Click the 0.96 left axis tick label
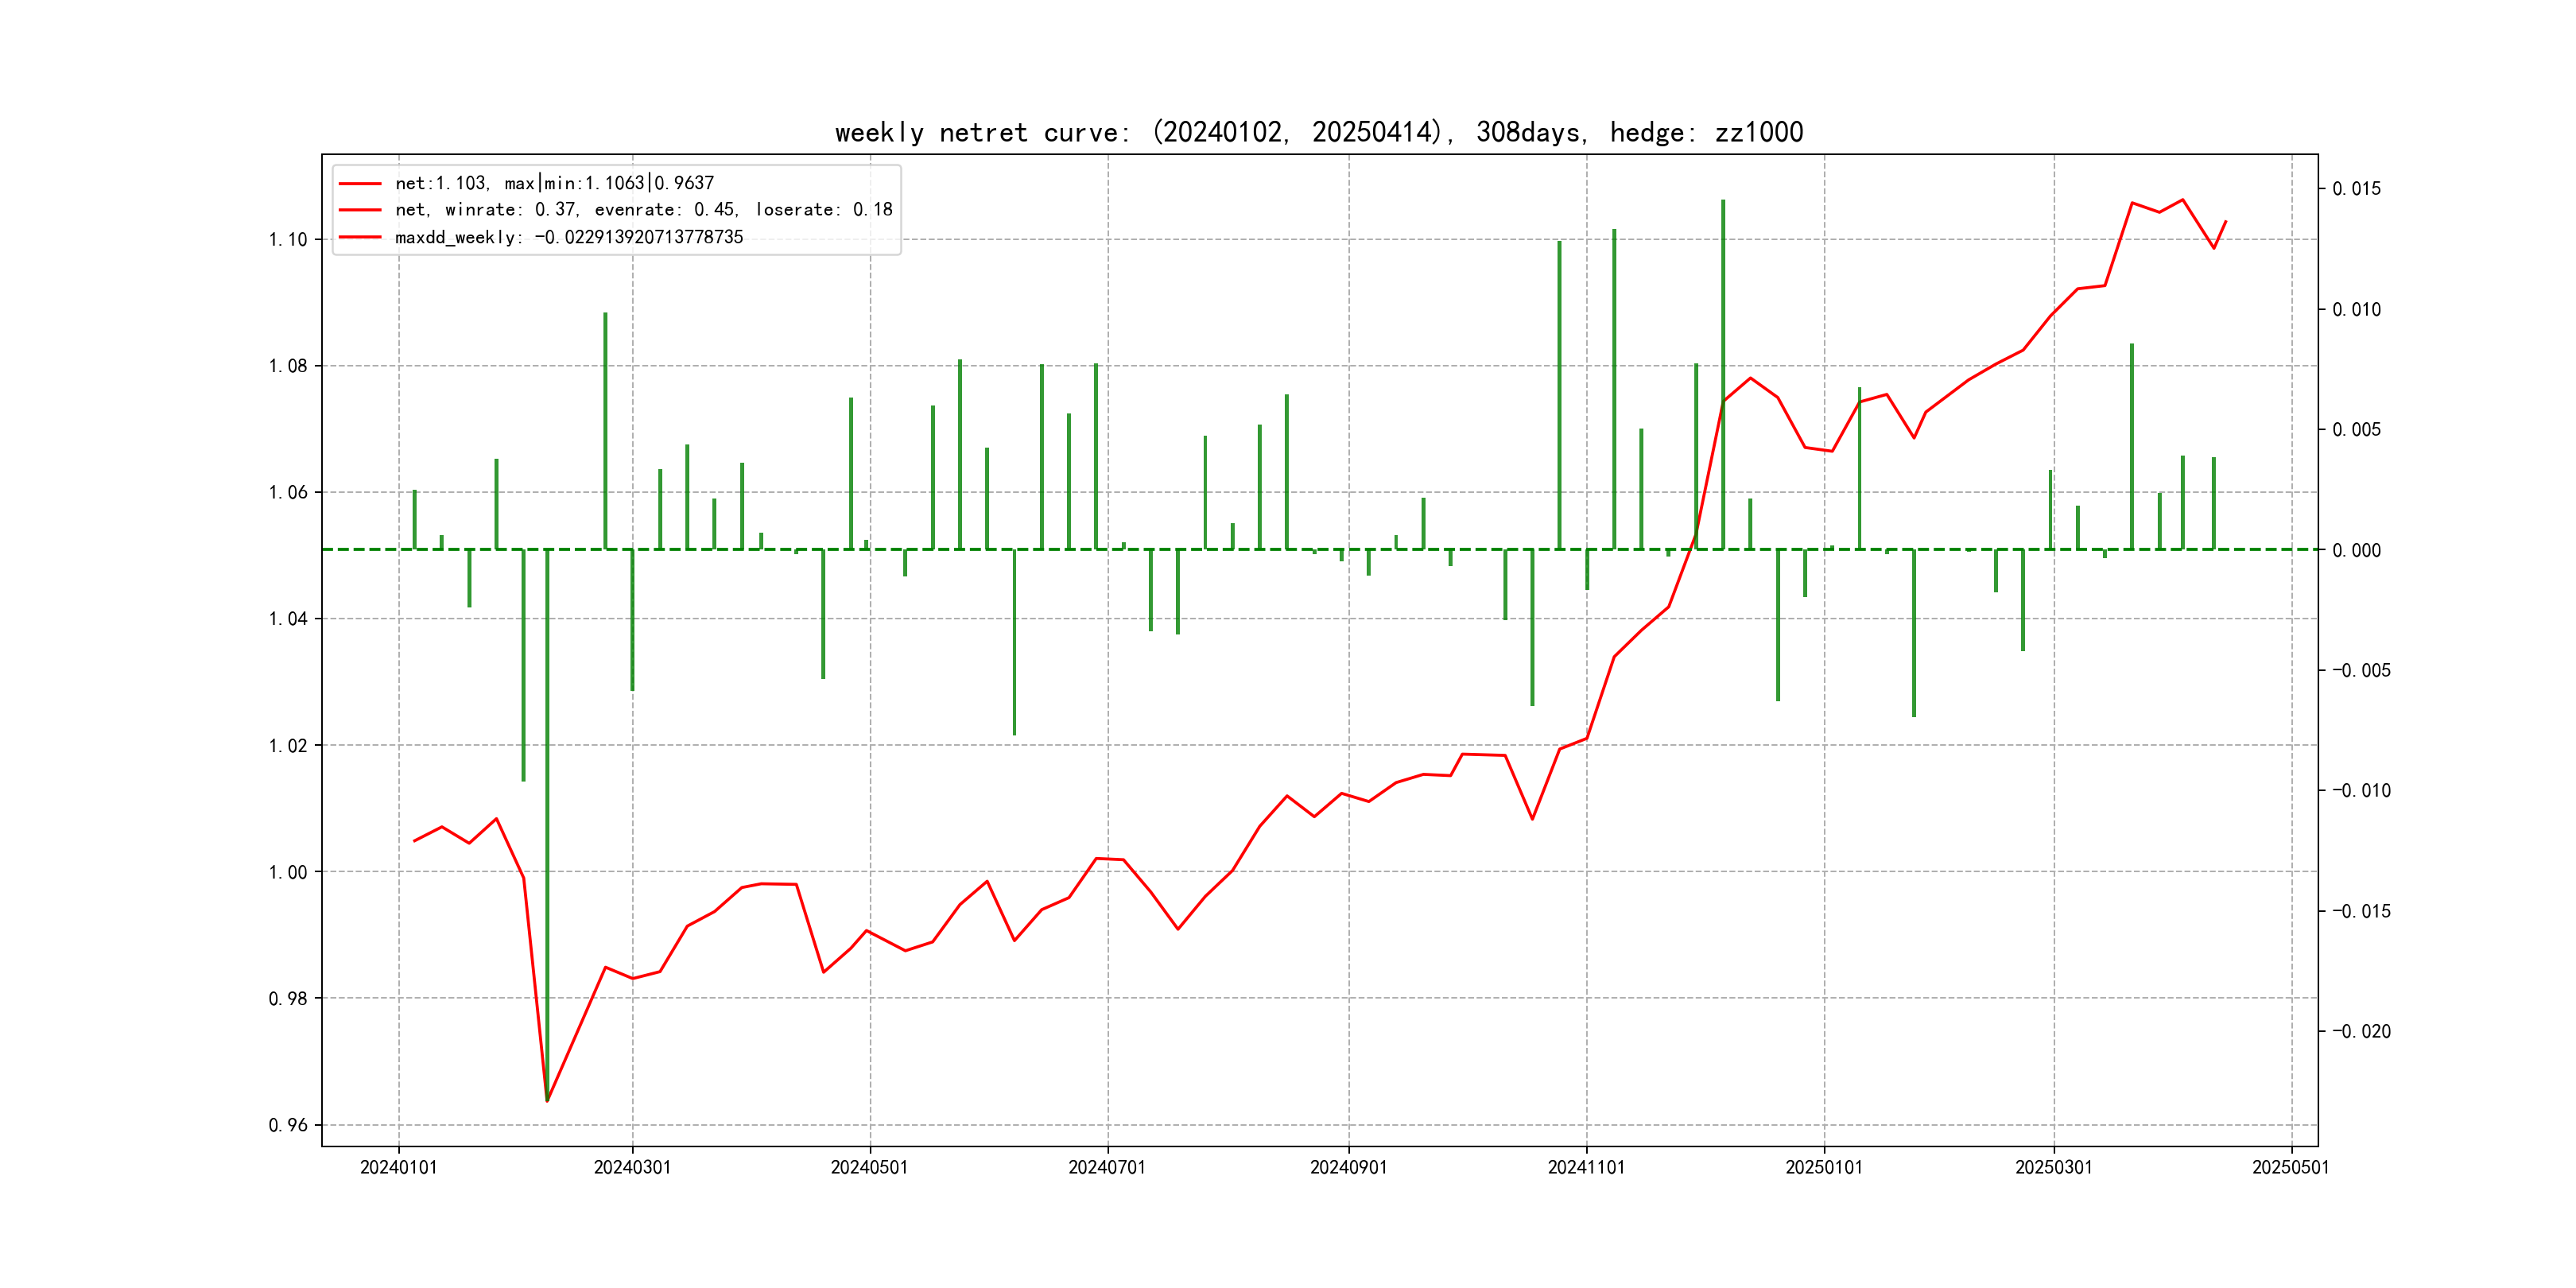 288,1125
